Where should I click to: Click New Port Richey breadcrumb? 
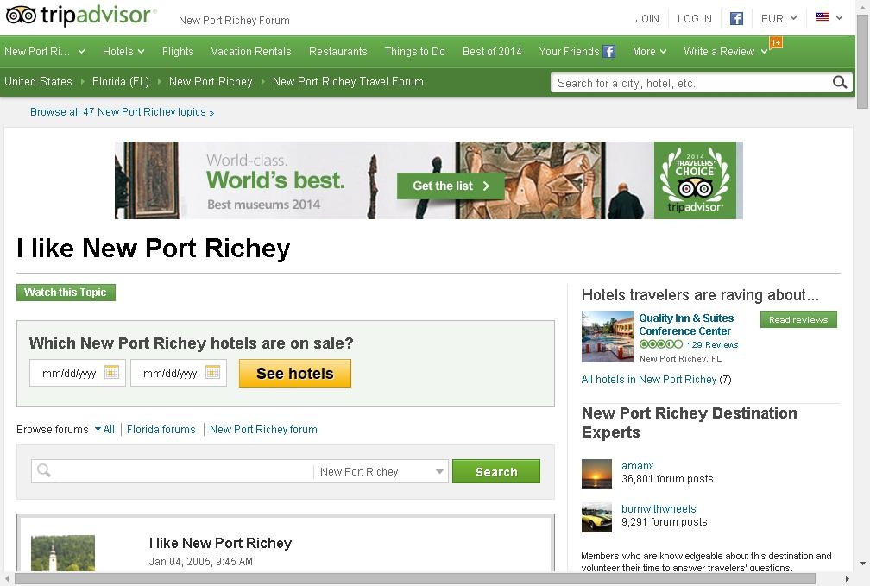pyautogui.click(x=211, y=82)
